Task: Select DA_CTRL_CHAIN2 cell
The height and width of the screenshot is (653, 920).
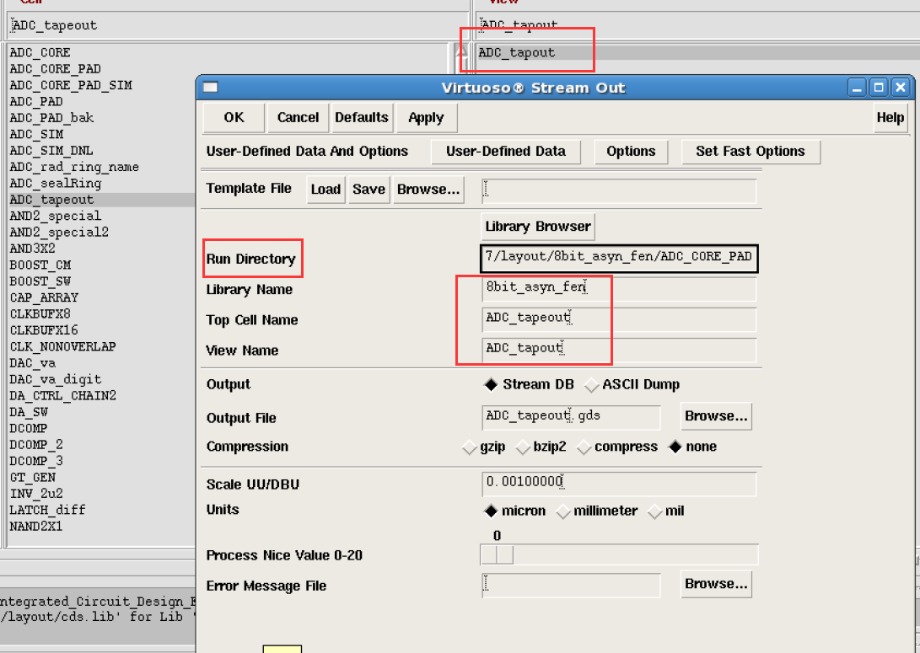Action: [x=62, y=396]
